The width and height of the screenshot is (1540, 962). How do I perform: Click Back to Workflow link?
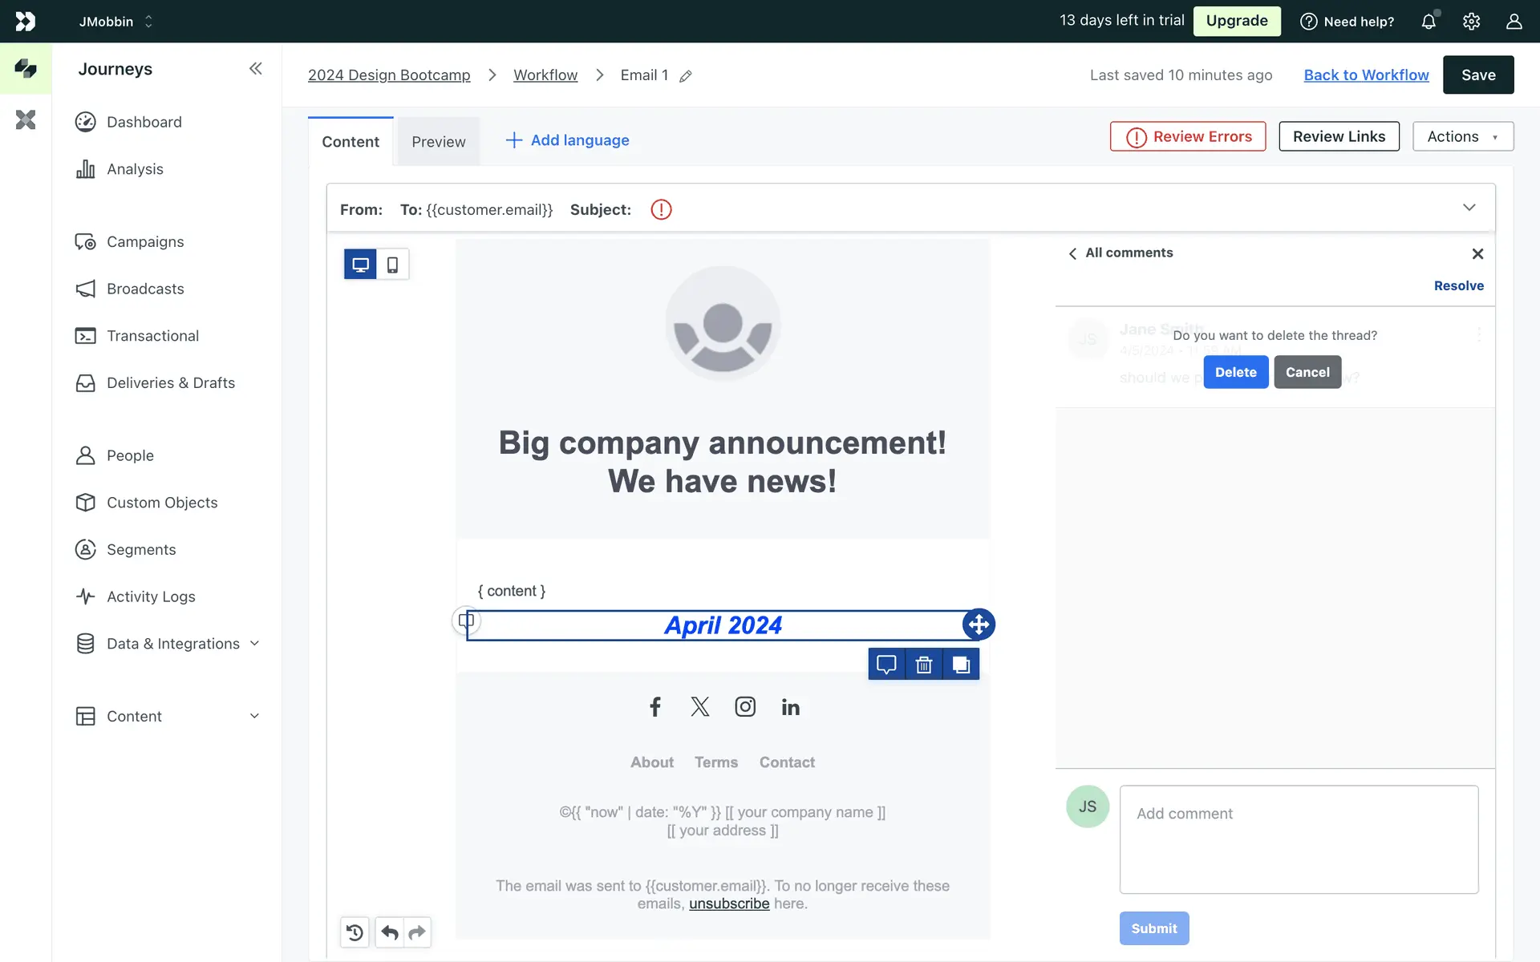point(1366,75)
